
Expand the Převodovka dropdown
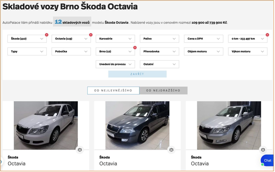tap(159, 52)
